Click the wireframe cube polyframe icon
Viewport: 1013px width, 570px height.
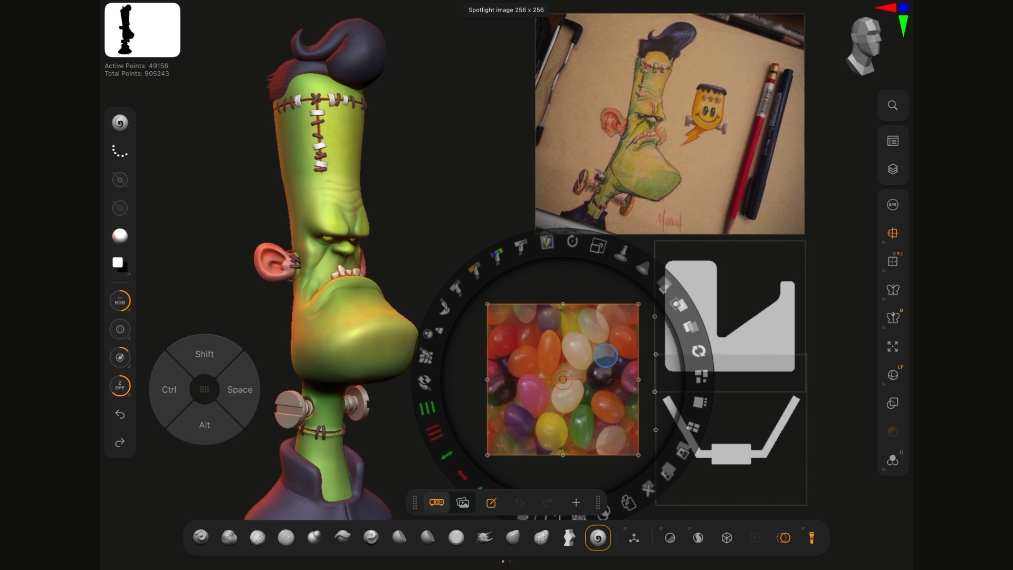pyautogui.click(x=727, y=538)
